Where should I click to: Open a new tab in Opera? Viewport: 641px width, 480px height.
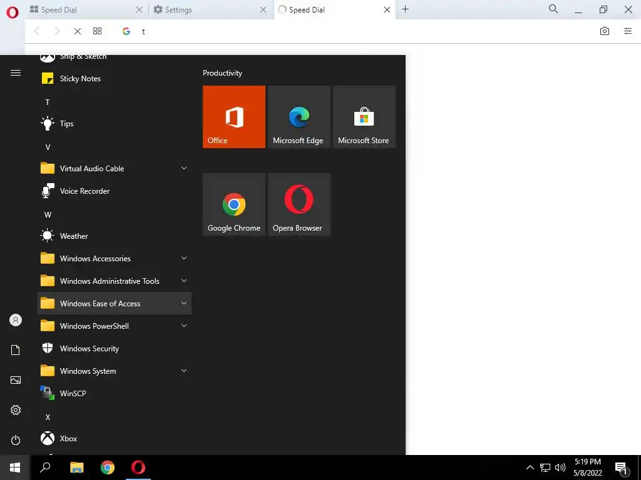tap(405, 9)
